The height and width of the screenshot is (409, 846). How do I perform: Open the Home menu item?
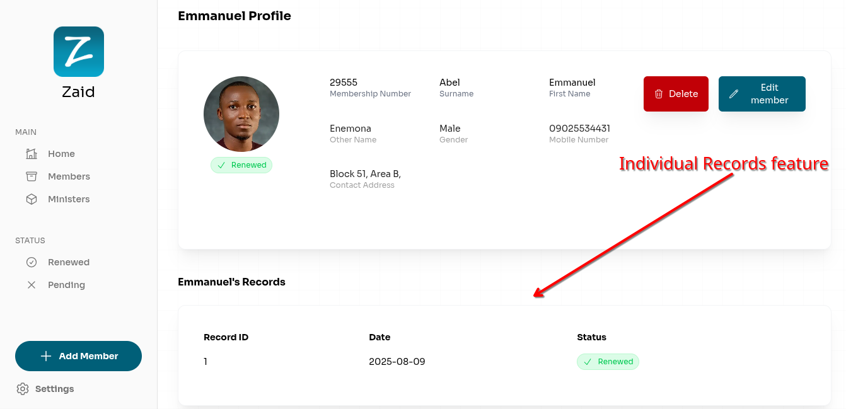pyautogui.click(x=61, y=154)
